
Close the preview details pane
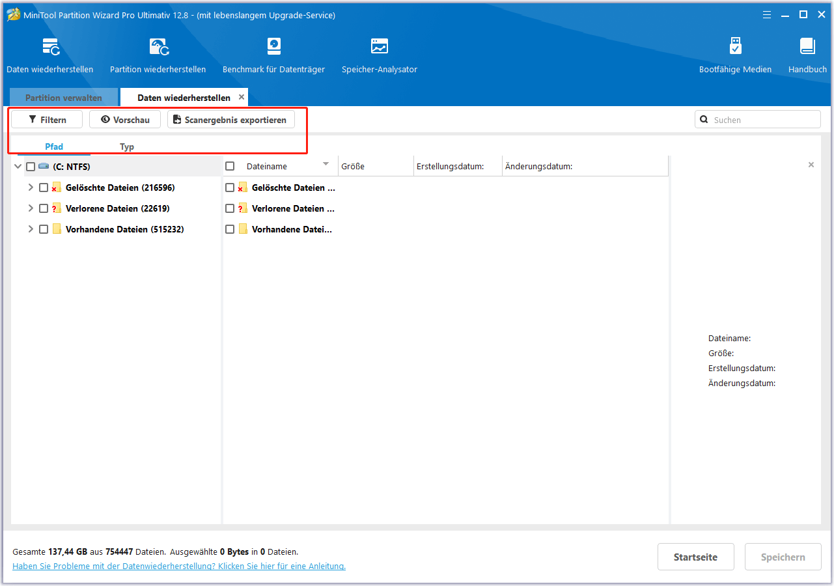click(811, 165)
